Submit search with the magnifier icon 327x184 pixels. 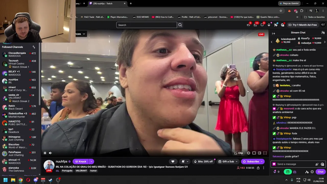tap(180, 25)
